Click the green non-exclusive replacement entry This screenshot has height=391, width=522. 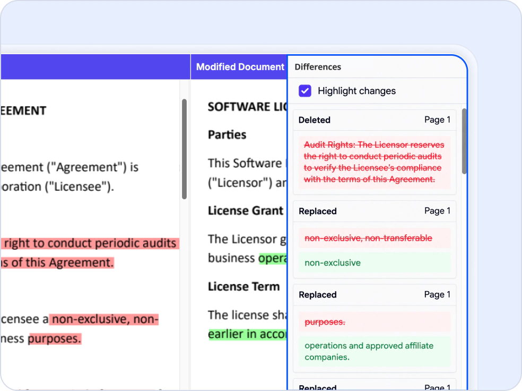click(374, 262)
